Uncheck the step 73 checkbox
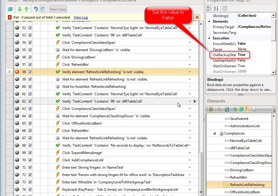This screenshot has width=278, height=196. click(30, 182)
